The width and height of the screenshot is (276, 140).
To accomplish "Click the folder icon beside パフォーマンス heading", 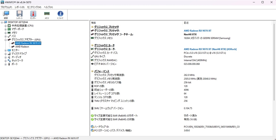I will pyautogui.click(x=92, y=71).
